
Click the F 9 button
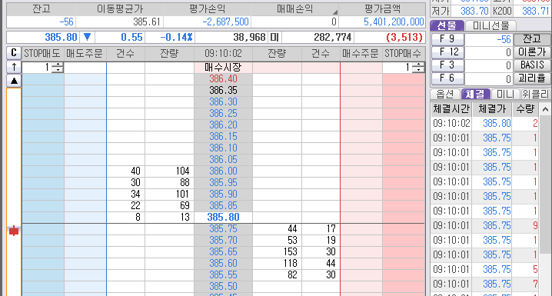click(447, 38)
